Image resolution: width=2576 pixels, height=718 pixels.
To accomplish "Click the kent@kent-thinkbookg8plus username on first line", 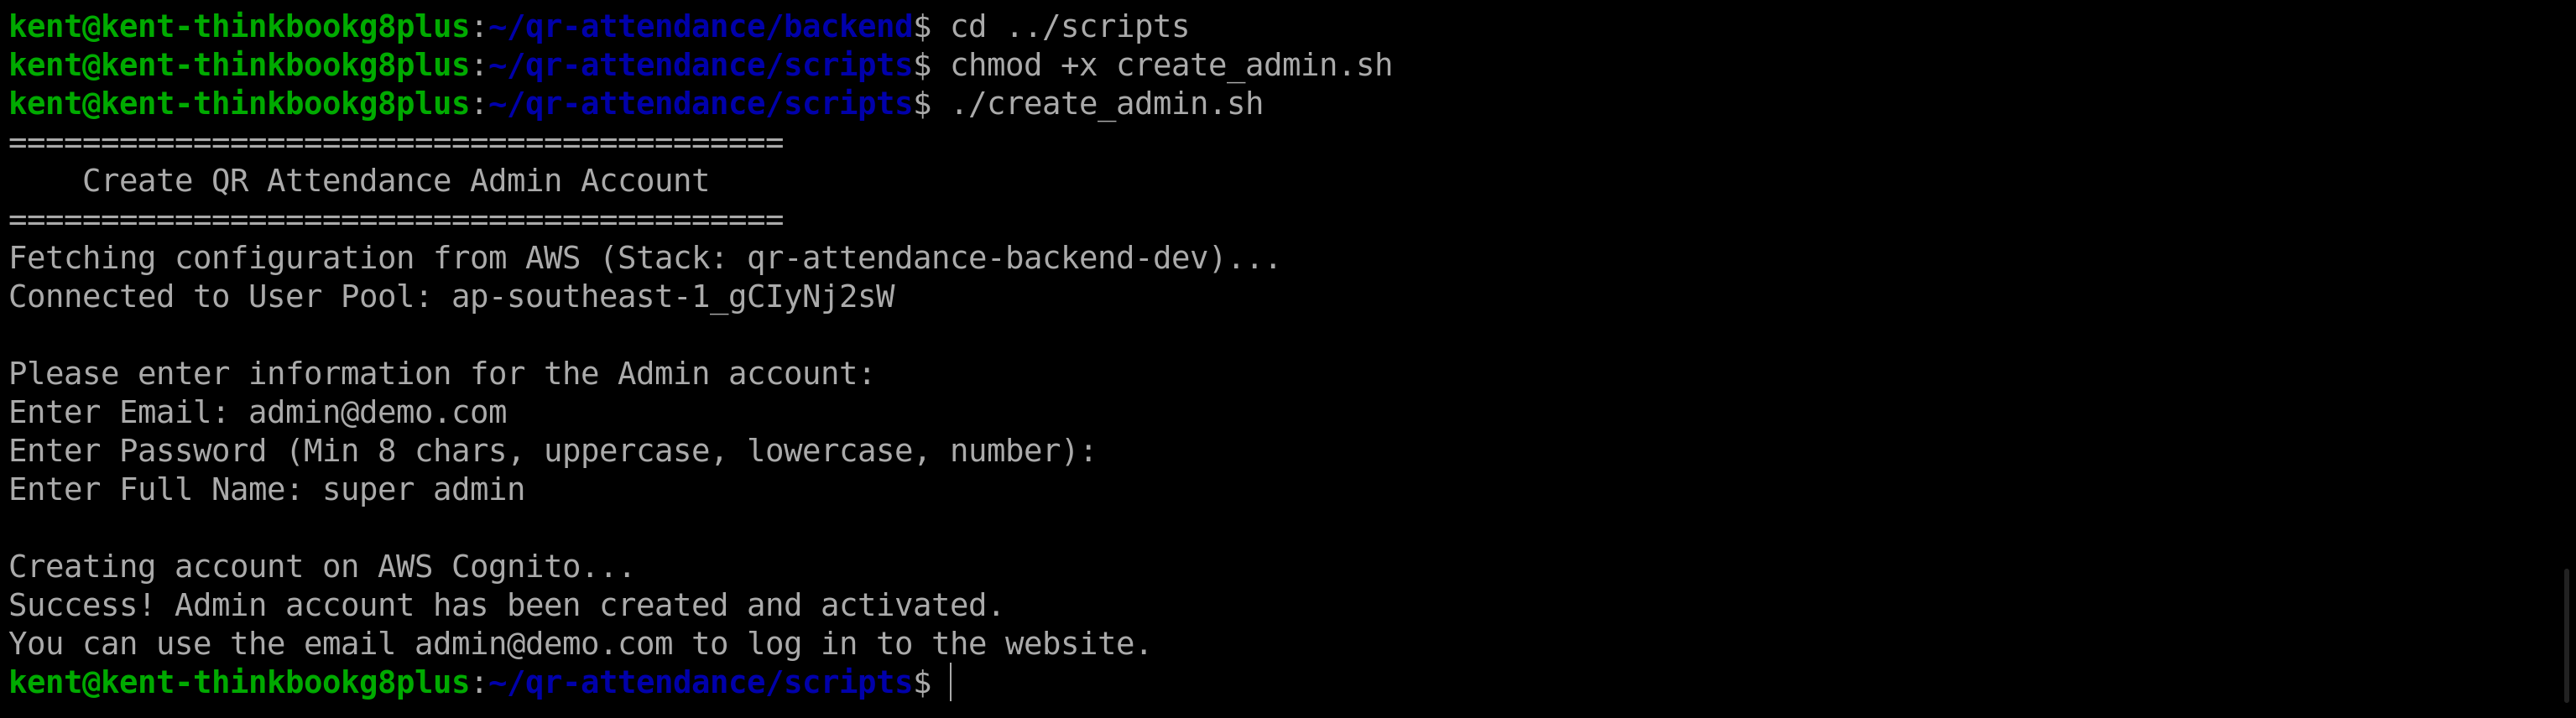I will click(240, 27).
